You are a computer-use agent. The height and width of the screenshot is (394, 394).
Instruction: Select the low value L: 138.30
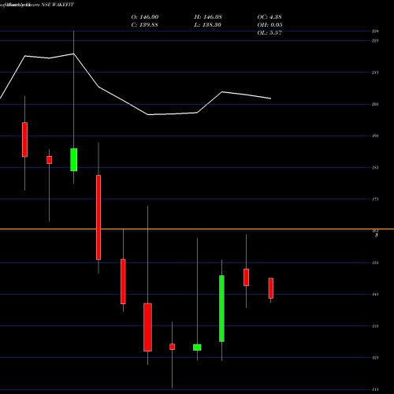(x=207, y=25)
